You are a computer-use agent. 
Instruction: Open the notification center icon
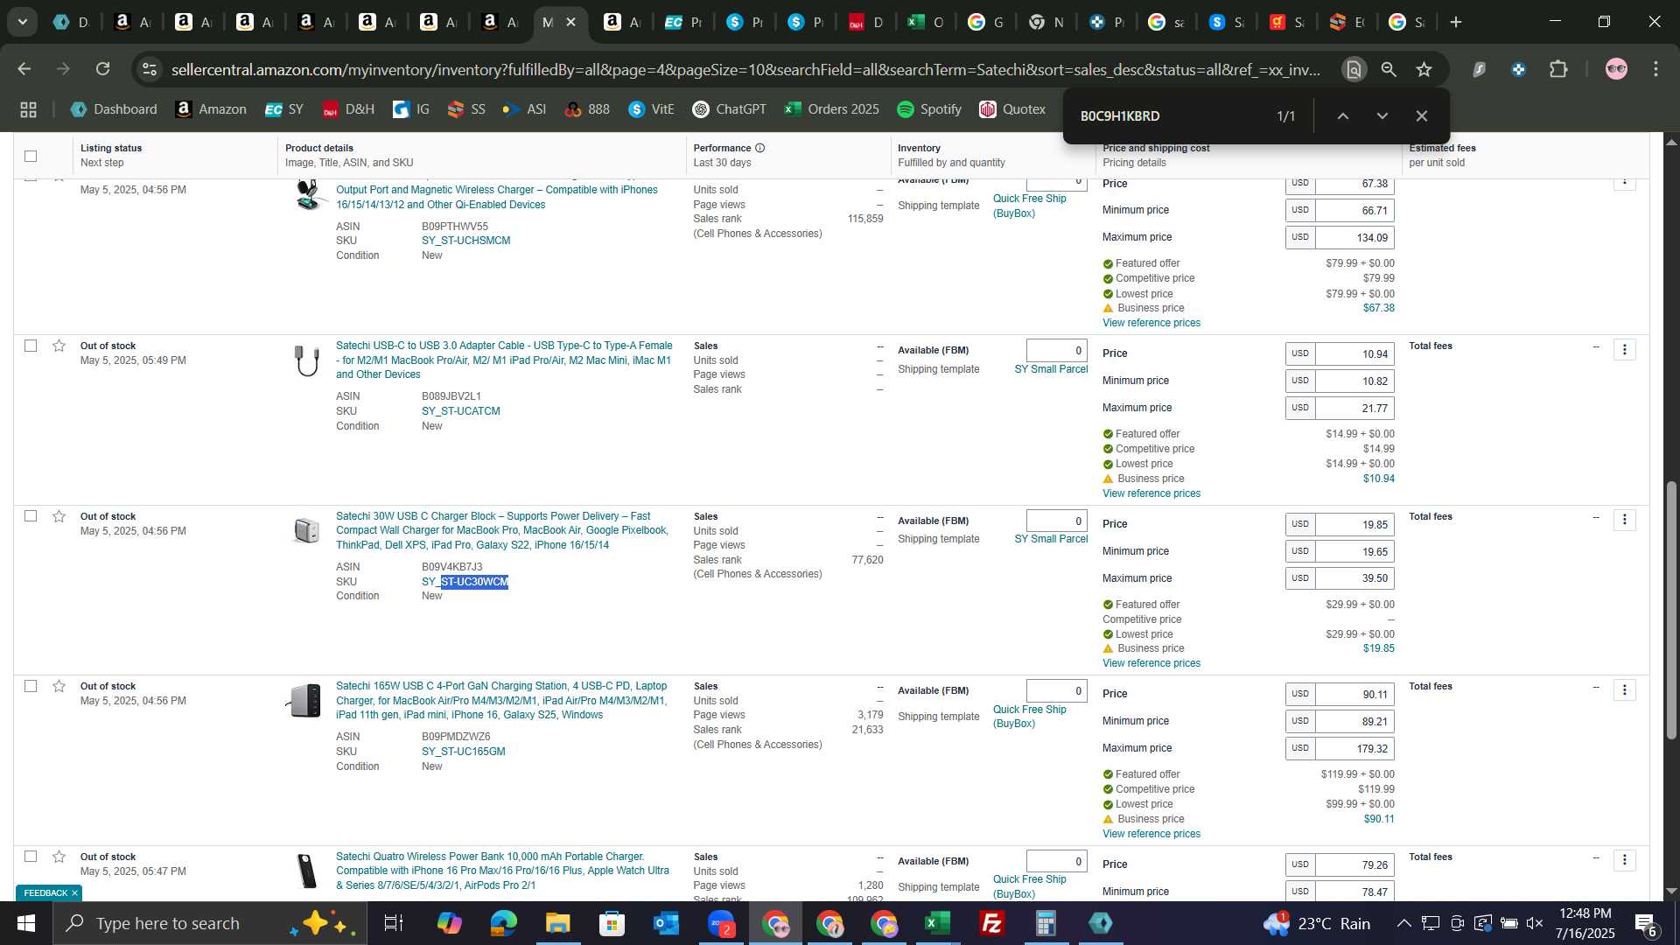tap(1645, 923)
